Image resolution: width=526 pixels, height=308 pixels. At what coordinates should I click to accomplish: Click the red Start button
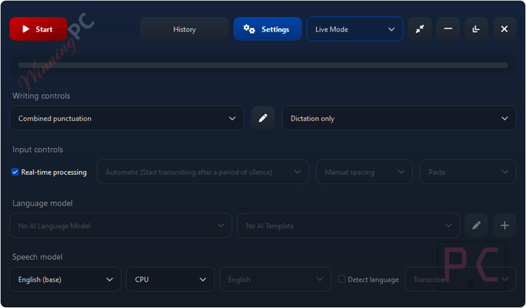pos(38,29)
